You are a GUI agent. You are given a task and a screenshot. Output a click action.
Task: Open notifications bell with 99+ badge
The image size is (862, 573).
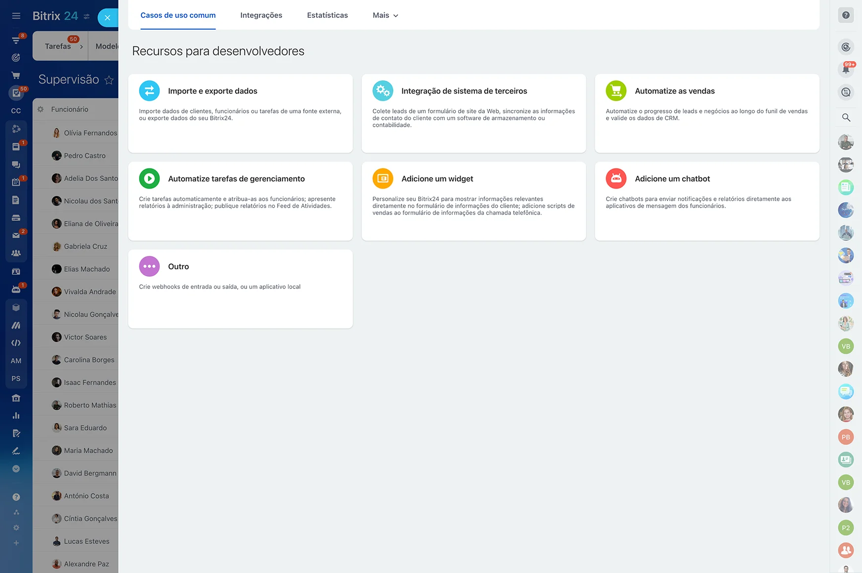(x=846, y=70)
